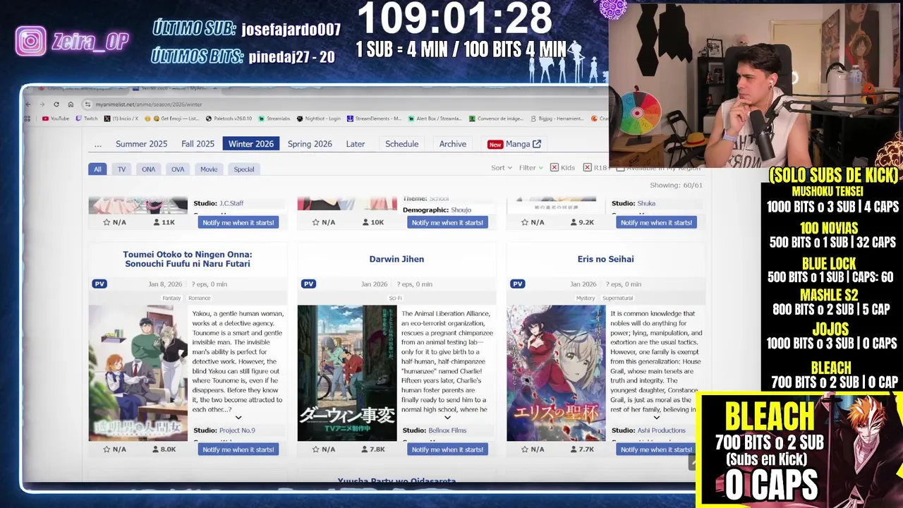Switch to Fall 2025 season
Viewport: 903px width, 508px height.
click(198, 144)
